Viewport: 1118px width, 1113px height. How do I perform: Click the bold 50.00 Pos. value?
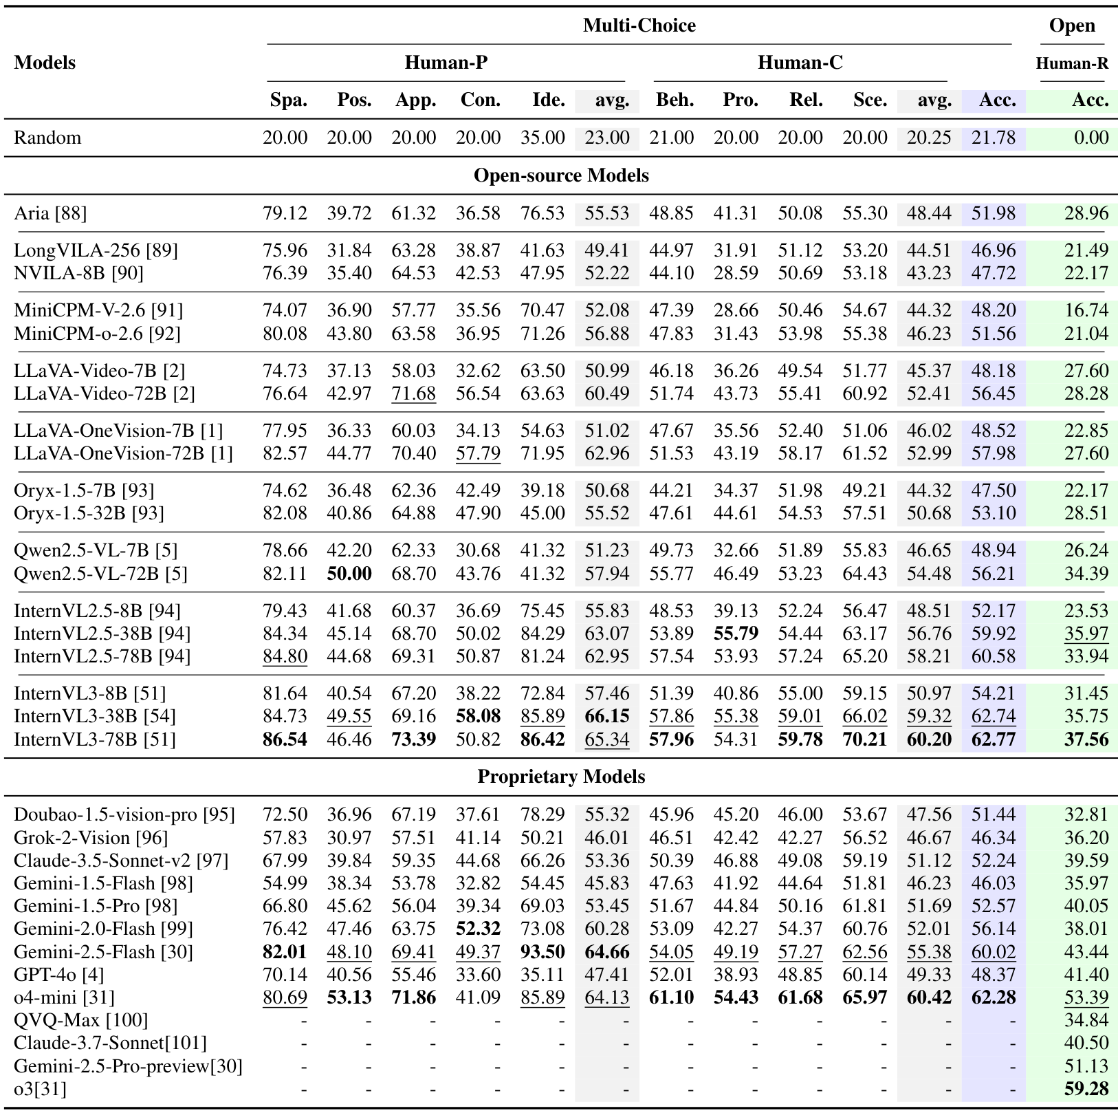[349, 574]
